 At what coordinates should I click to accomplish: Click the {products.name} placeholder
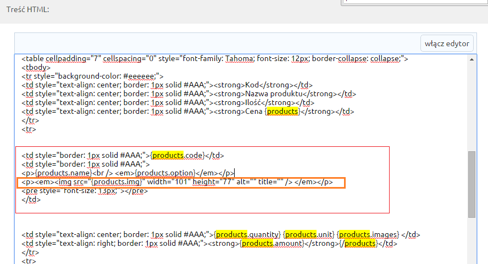pos(64,173)
